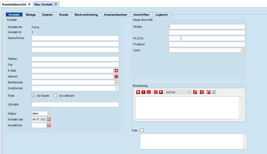Go to the Ansprechpartner tab

(x=115, y=15)
